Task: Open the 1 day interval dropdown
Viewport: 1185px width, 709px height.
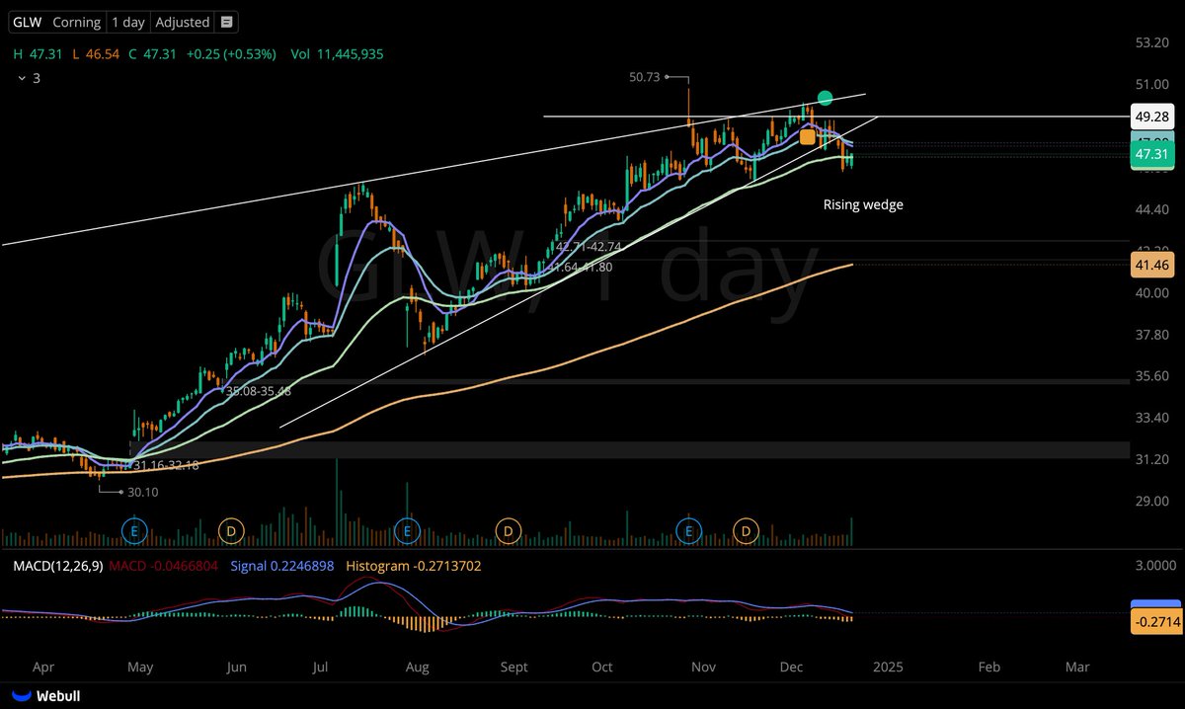Action: coord(126,22)
